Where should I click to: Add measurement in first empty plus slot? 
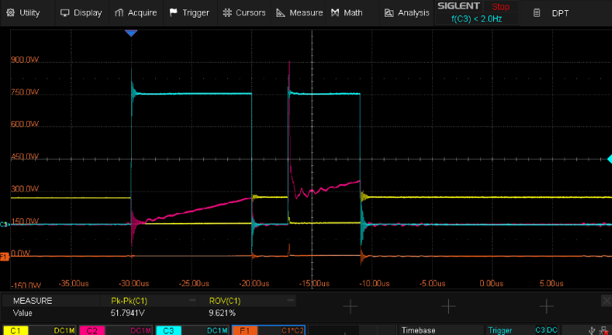pyautogui.click(x=350, y=307)
